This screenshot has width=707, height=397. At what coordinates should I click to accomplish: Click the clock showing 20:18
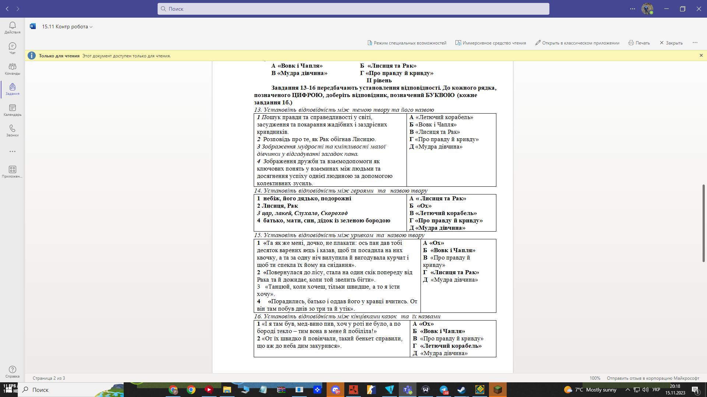pos(675,386)
